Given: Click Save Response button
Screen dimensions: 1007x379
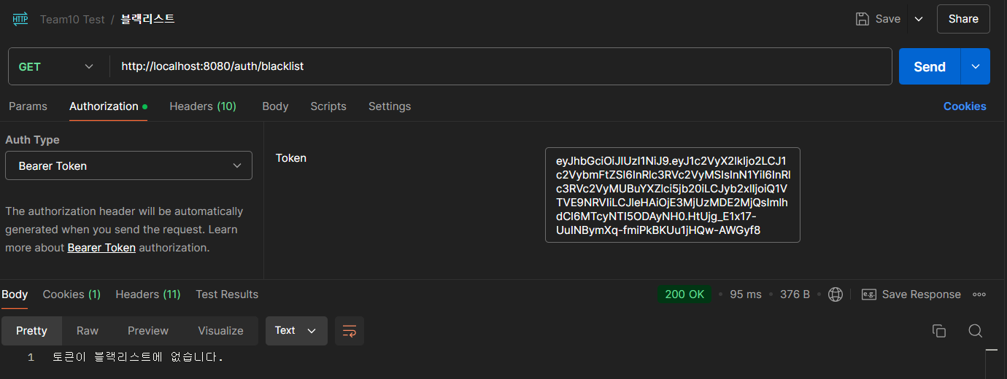Looking at the screenshot, I should 911,294.
